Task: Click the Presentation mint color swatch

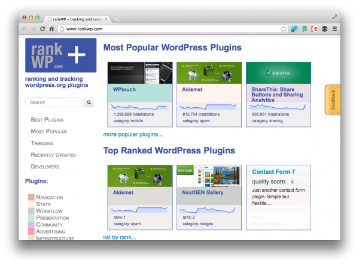Action: pyautogui.click(x=31, y=218)
